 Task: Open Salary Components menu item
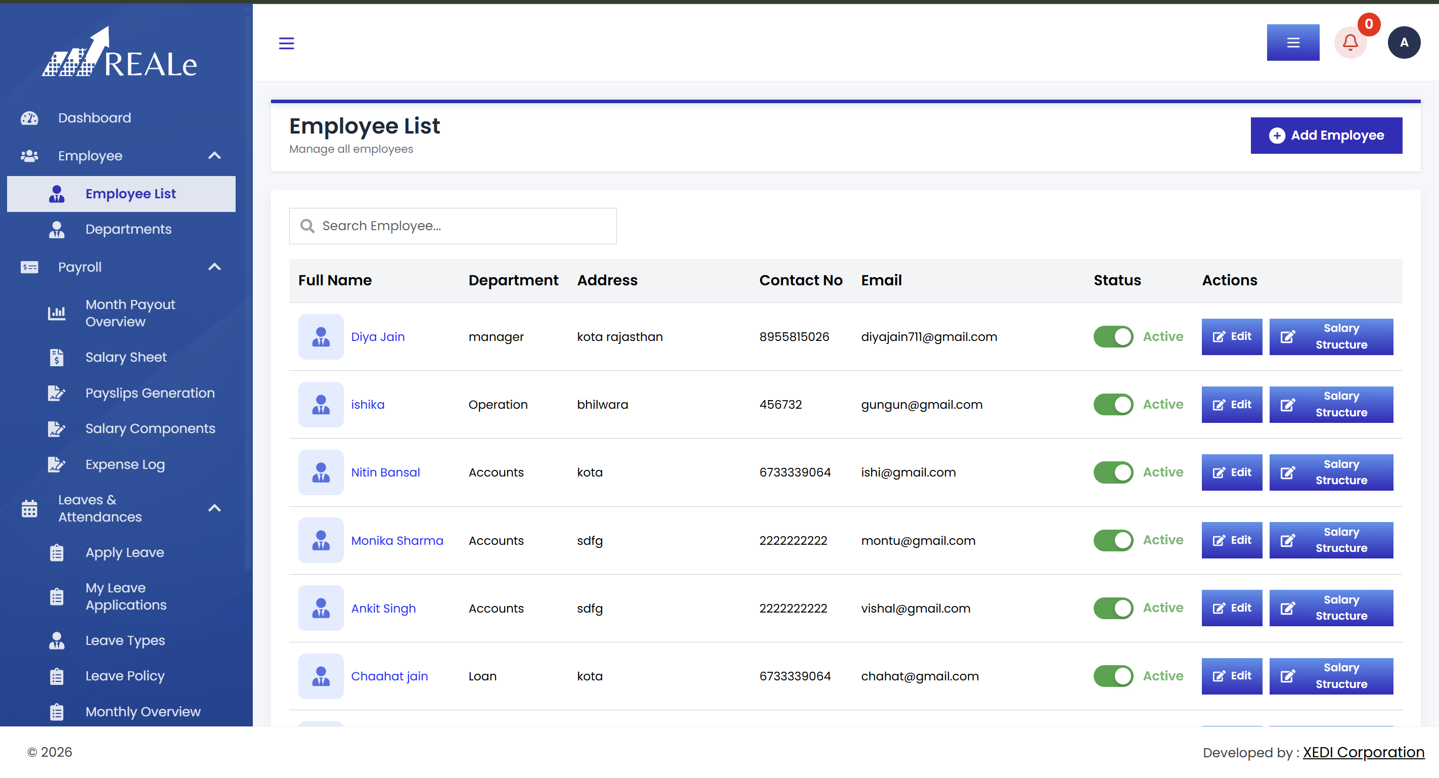pos(121,428)
